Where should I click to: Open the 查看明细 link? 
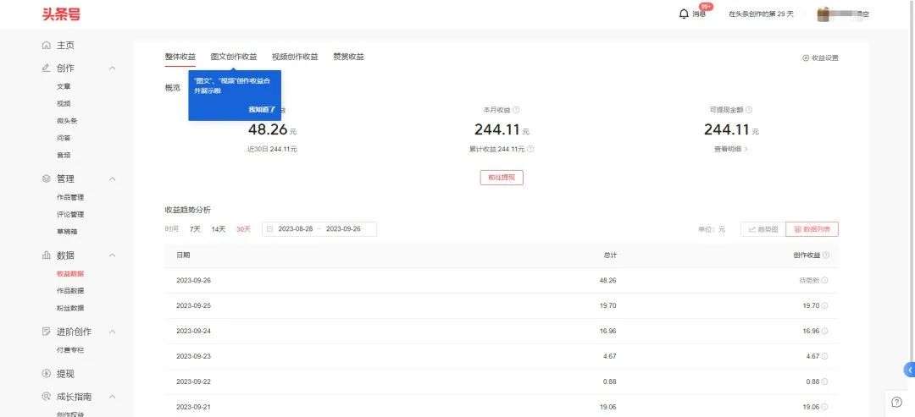[731, 149]
